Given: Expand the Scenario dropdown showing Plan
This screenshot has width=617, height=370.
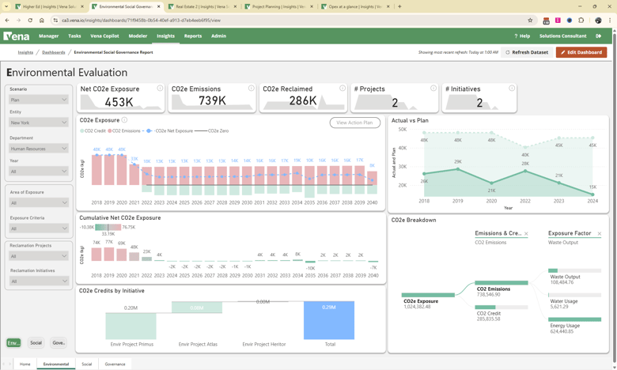Looking at the screenshot, I should click(38, 100).
